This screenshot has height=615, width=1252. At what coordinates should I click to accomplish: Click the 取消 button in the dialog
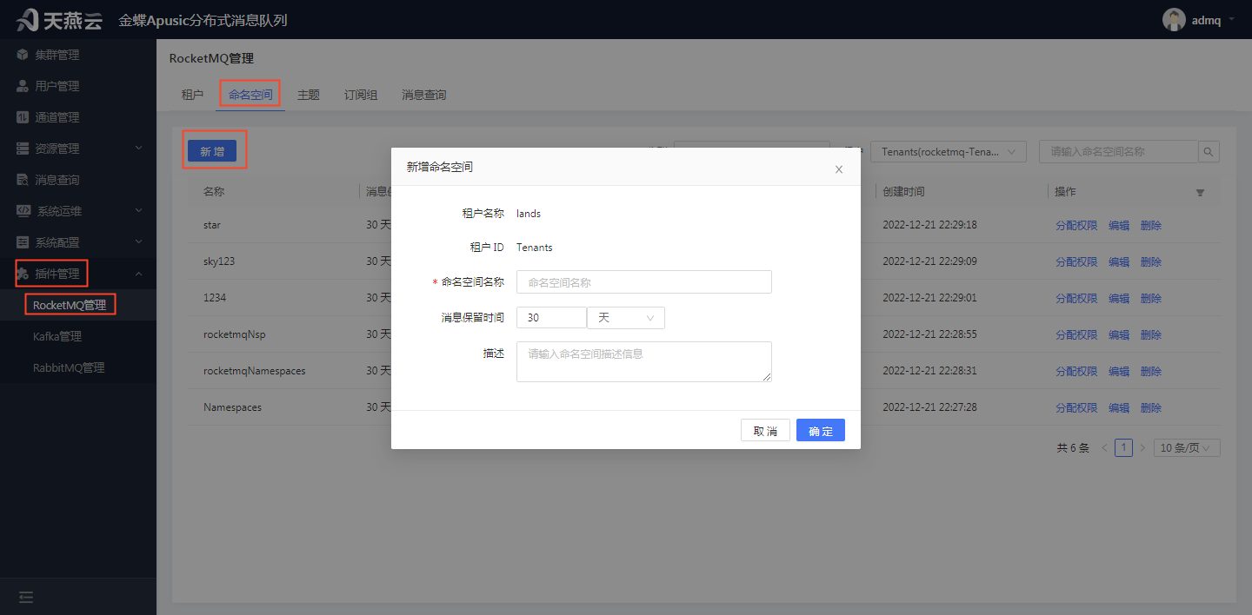tap(765, 431)
